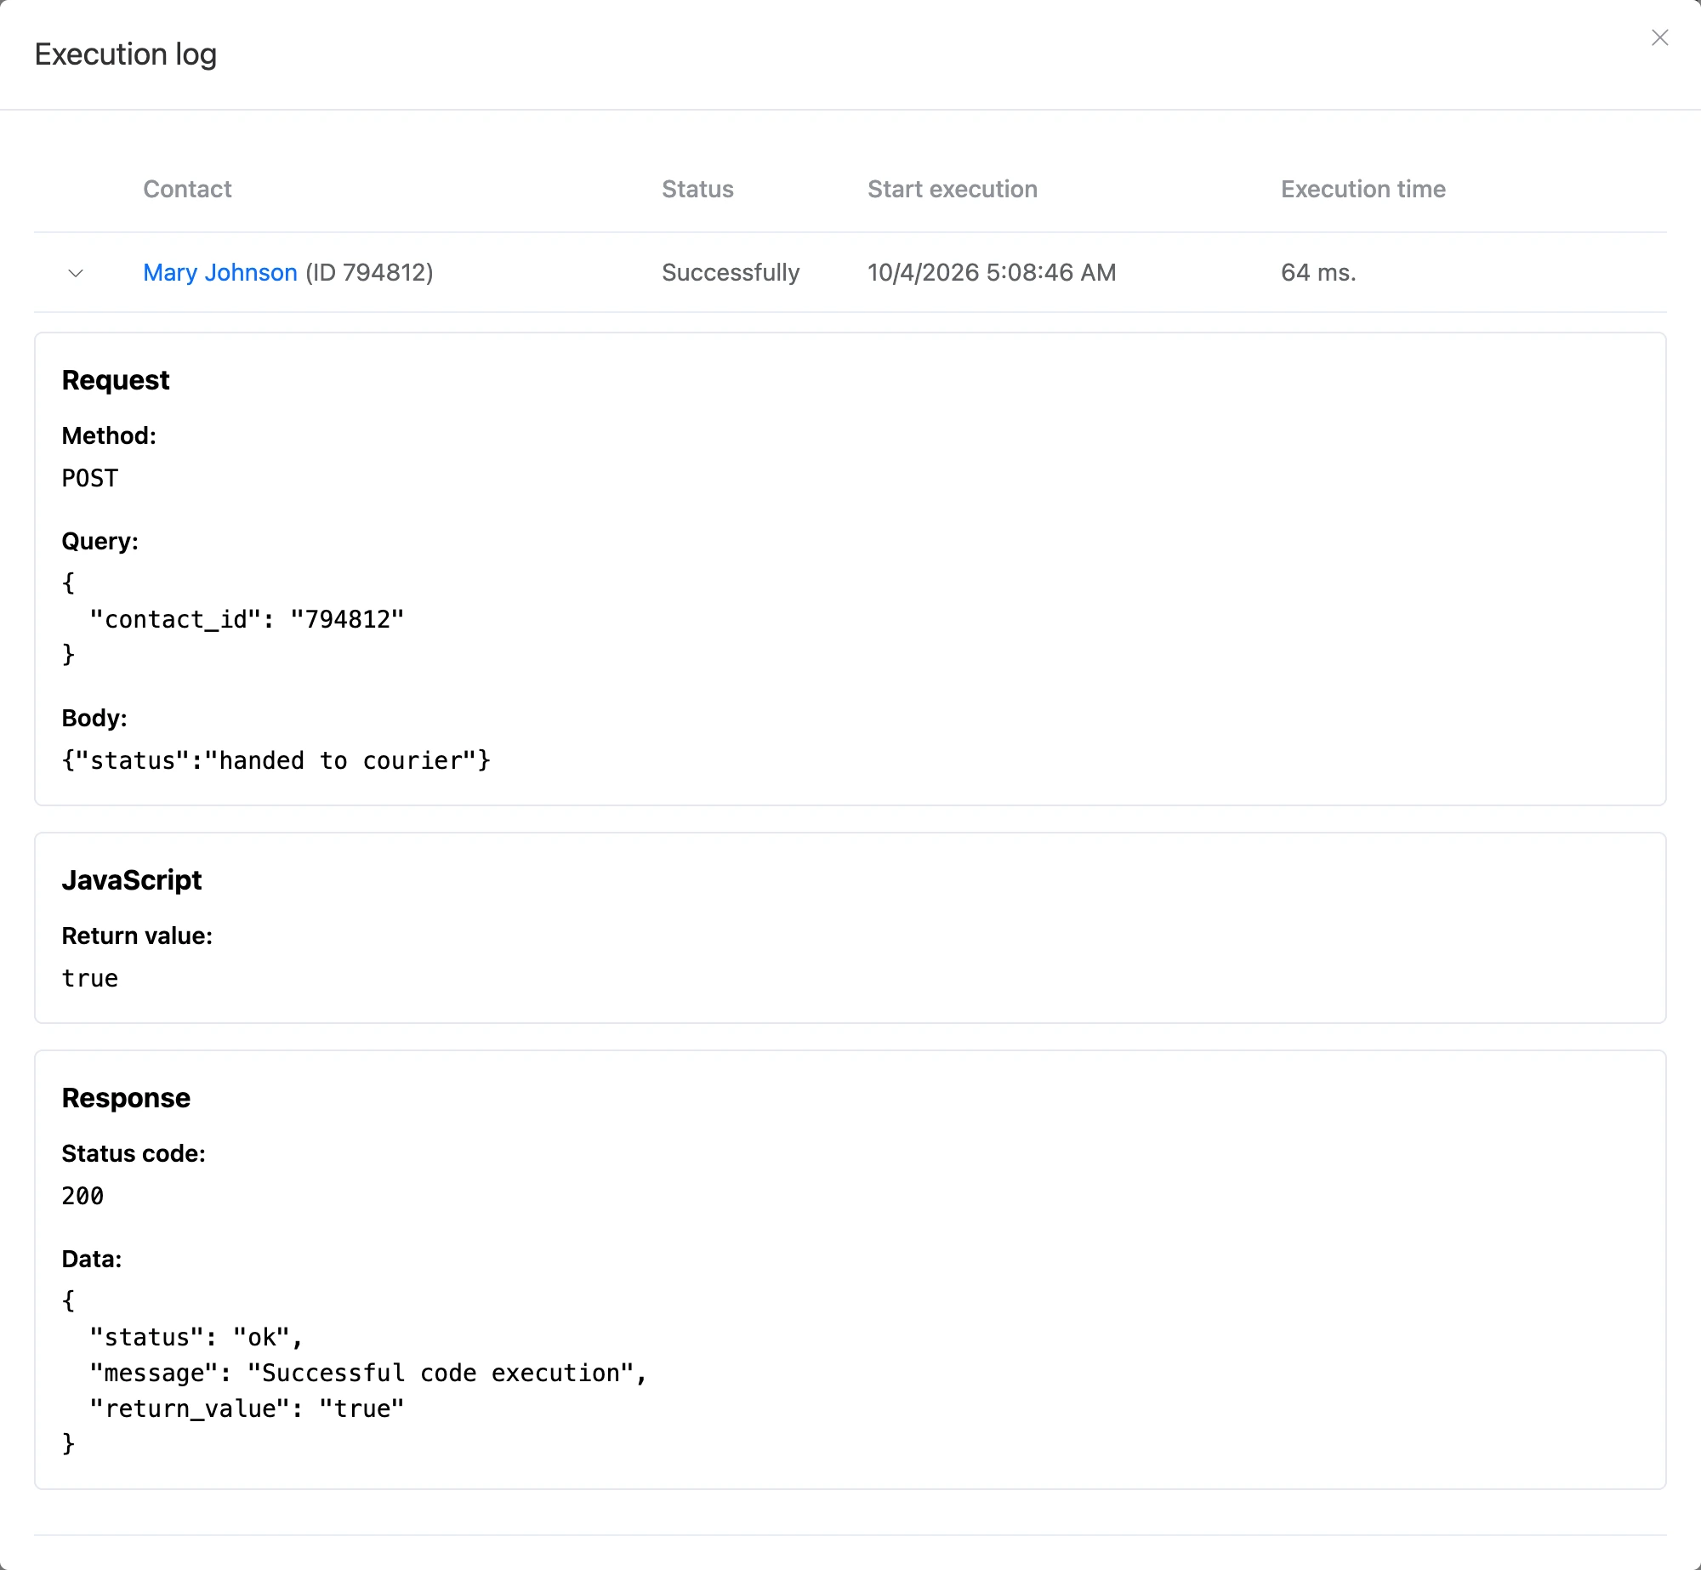The image size is (1701, 1570).
Task: Select the "return_value": "true" response line
Action: tap(247, 1408)
